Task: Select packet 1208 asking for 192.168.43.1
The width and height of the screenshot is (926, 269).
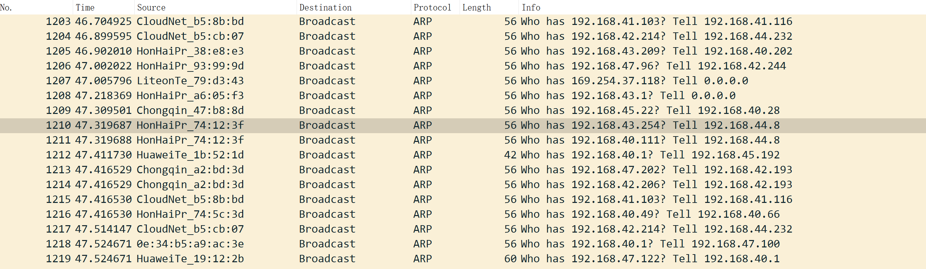Action: pos(612,96)
